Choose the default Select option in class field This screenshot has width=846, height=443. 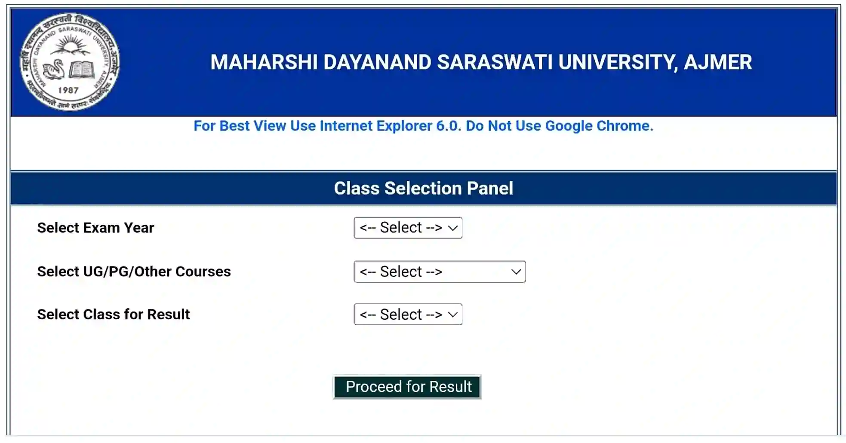pyautogui.click(x=400, y=314)
